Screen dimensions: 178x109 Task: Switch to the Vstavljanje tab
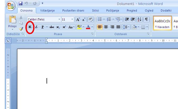(x=47, y=10)
